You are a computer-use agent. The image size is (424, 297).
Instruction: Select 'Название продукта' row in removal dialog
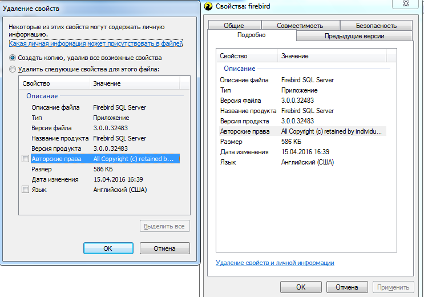pyautogui.click(x=105, y=138)
